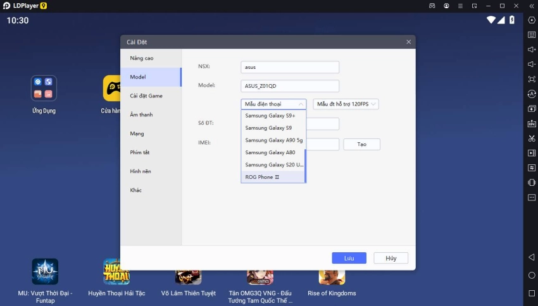The width and height of the screenshot is (538, 306).
Task: Click the volume down icon
Action: point(532,64)
